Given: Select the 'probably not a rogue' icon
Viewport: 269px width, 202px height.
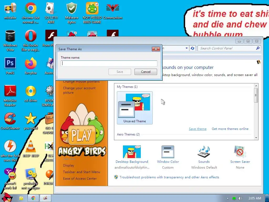Looking at the screenshot, I should [x=30, y=179].
